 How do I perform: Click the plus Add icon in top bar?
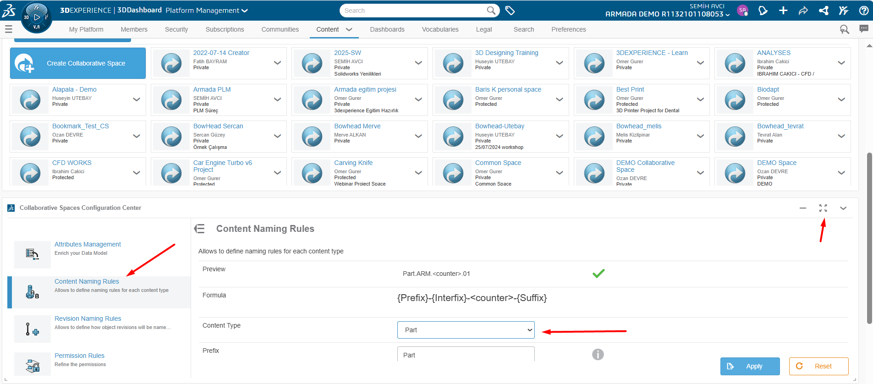point(783,11)
